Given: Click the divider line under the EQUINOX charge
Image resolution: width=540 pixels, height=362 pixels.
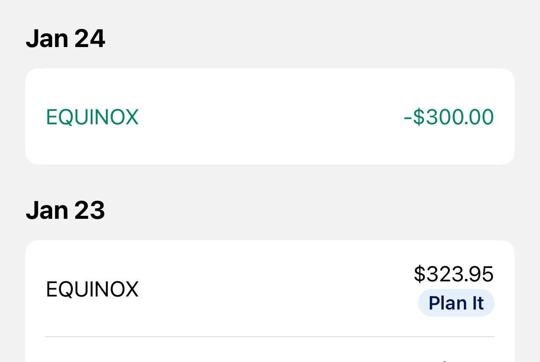Looking at the screenshot, I should 269,336.
